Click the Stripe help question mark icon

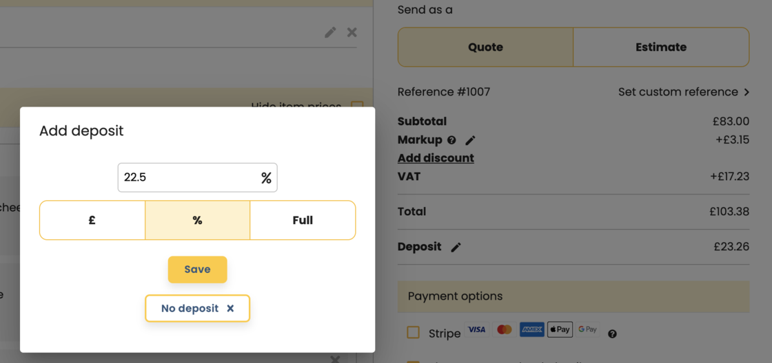(x=612, y=334)
